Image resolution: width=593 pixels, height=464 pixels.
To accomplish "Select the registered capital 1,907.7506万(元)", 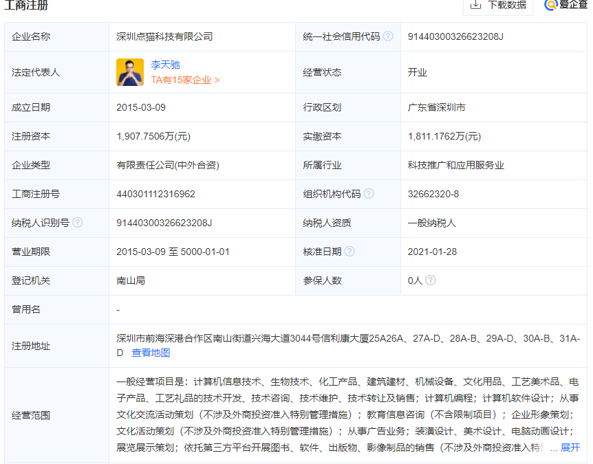I will (x=153, y=136).
